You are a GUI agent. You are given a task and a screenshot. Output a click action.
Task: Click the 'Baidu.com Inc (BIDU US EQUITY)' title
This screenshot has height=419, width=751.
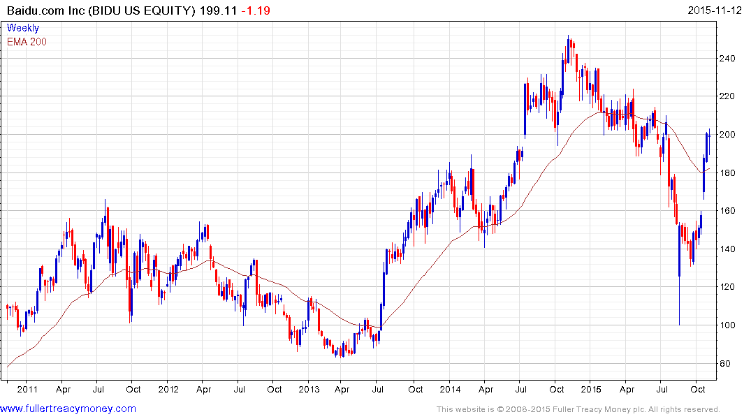coord(101,10)
